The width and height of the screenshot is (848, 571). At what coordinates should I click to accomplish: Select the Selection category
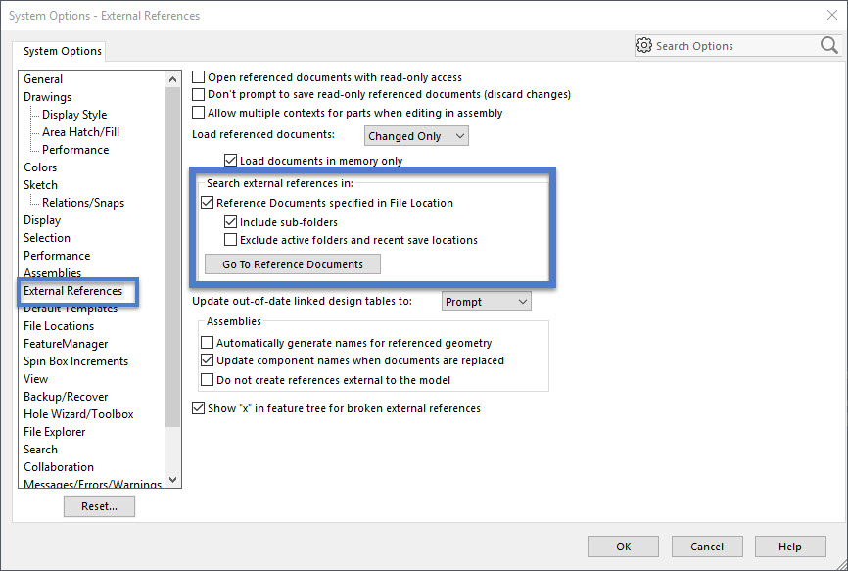pos(47,238)
